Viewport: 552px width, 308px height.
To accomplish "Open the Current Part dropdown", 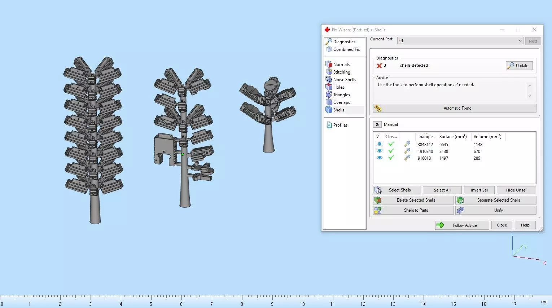I will [x=460, y=41].
